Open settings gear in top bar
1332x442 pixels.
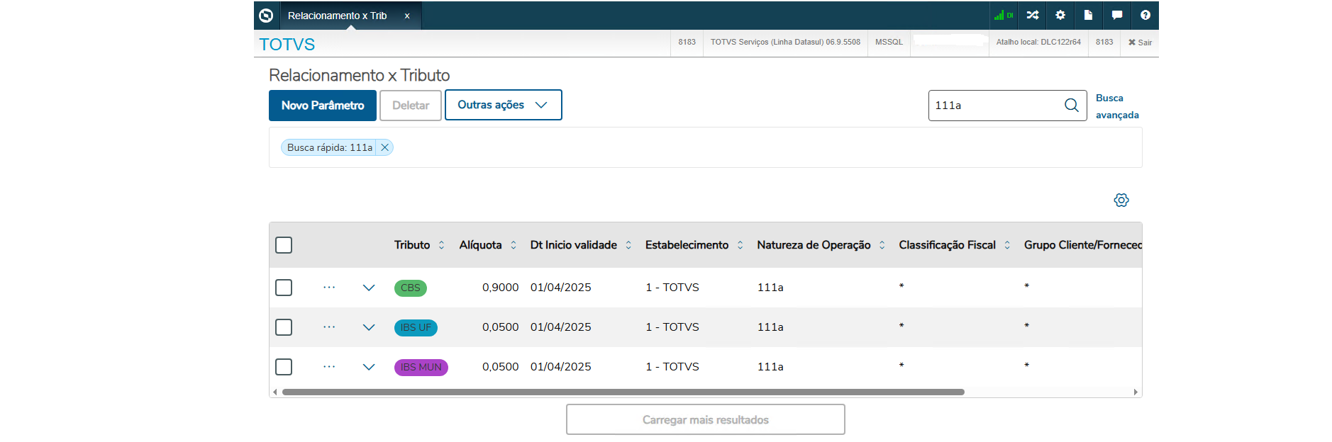[1060, 15]
